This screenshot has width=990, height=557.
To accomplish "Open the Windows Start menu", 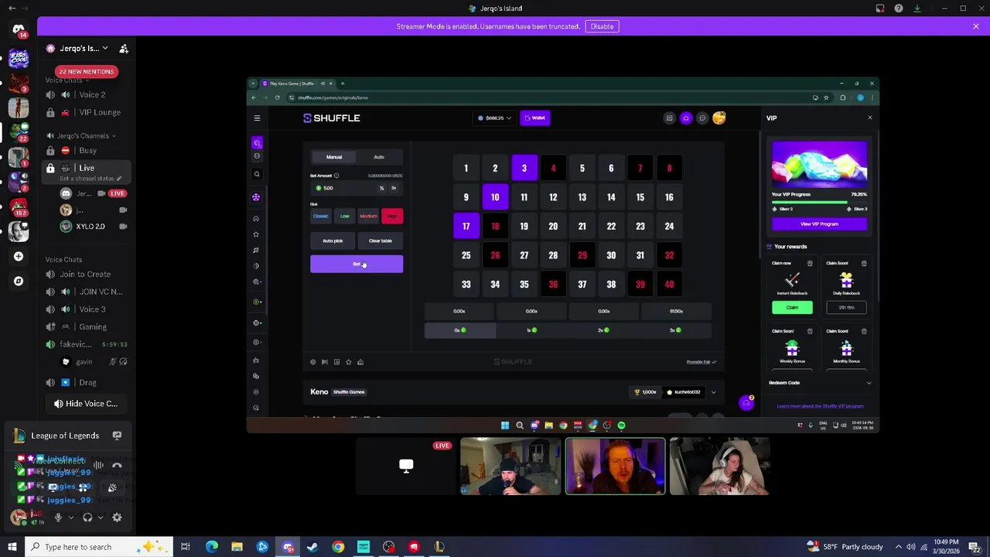I will click(x=12, y=547).
